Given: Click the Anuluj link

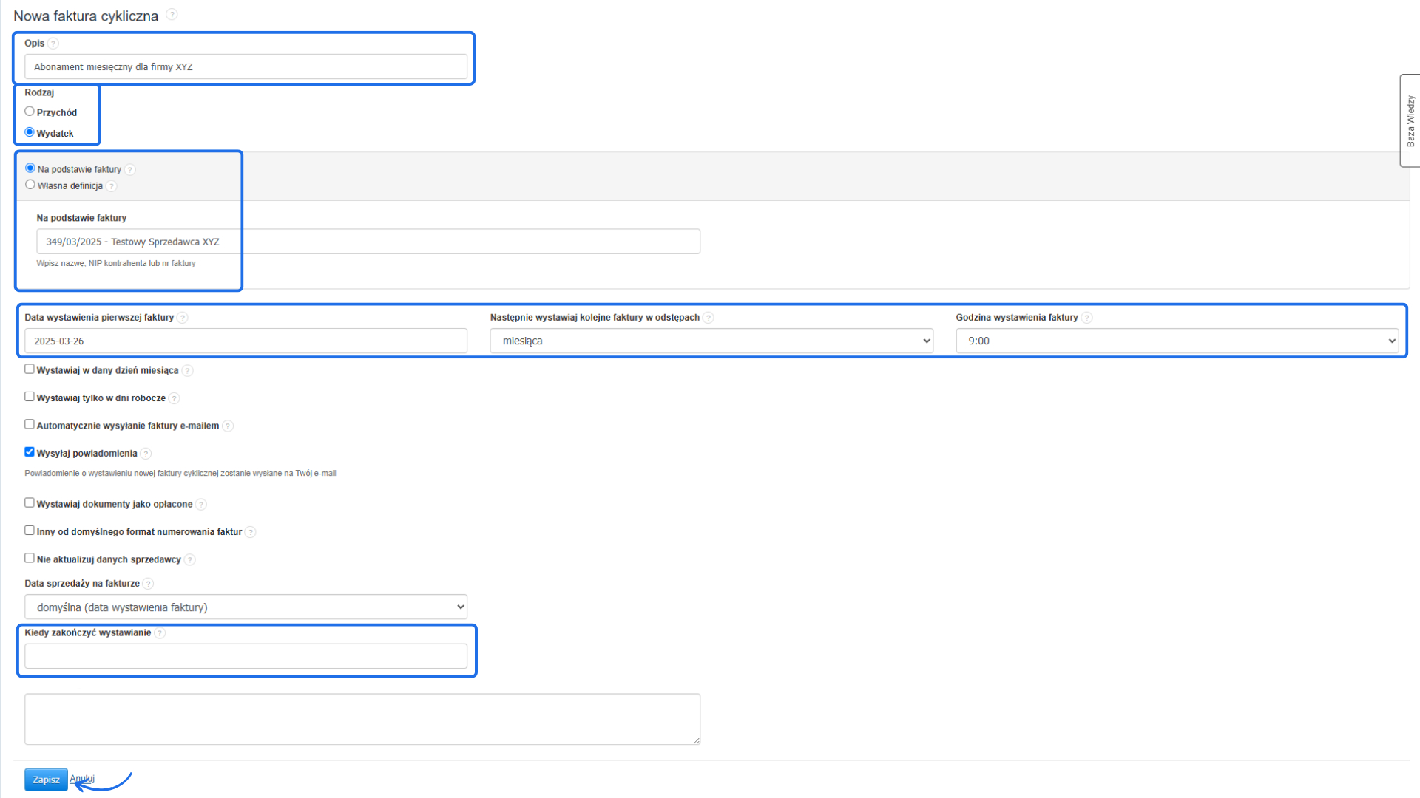Looking at the screenshot, I should 82,779.
